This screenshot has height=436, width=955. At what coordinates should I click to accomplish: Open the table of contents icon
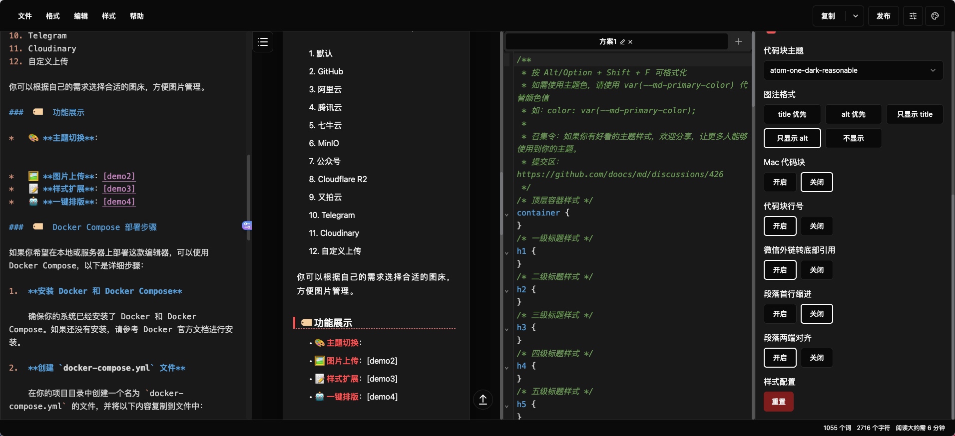(263, 42)
